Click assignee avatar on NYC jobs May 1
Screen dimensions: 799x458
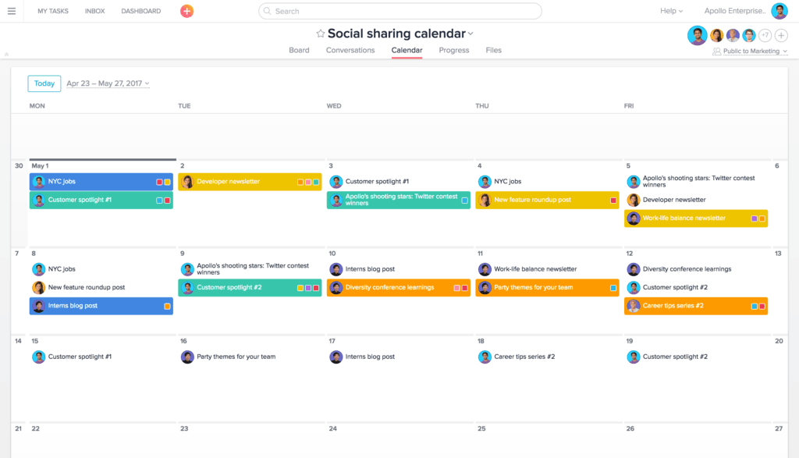tap(39, 182)
